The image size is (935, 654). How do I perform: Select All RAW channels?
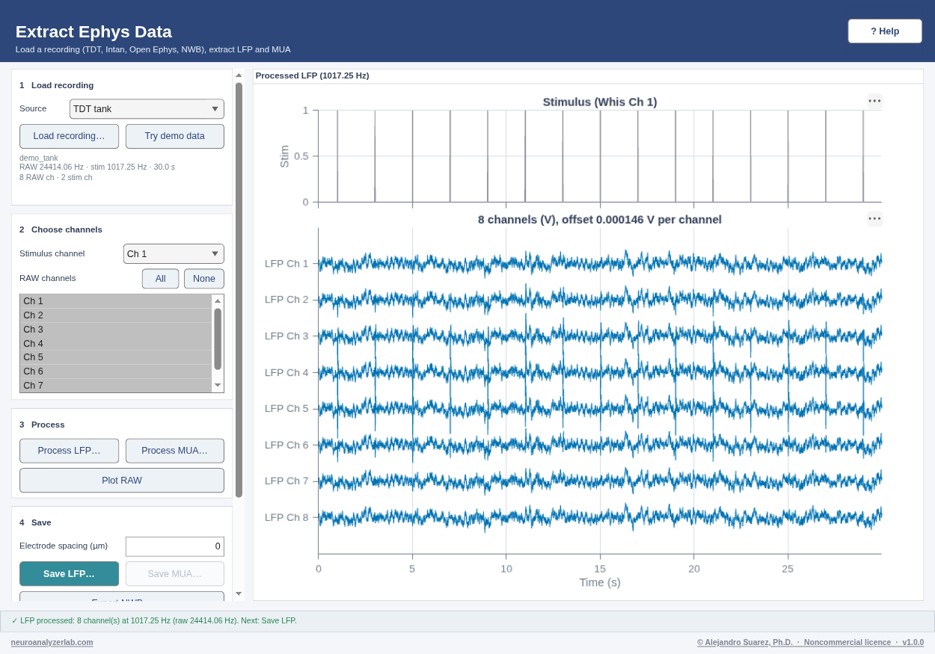coord(161,279)
